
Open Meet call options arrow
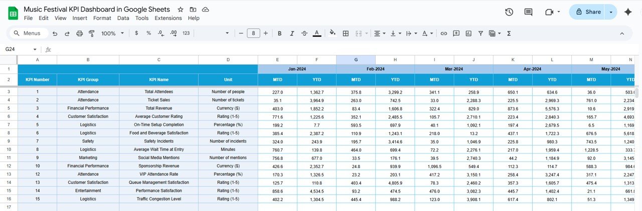pos(559,12)
